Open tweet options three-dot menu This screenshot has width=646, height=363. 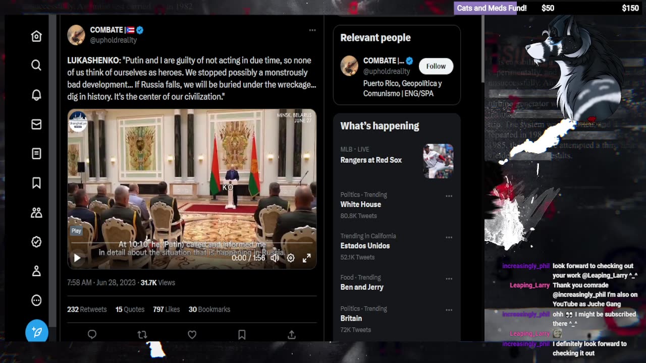pos(312,30)
